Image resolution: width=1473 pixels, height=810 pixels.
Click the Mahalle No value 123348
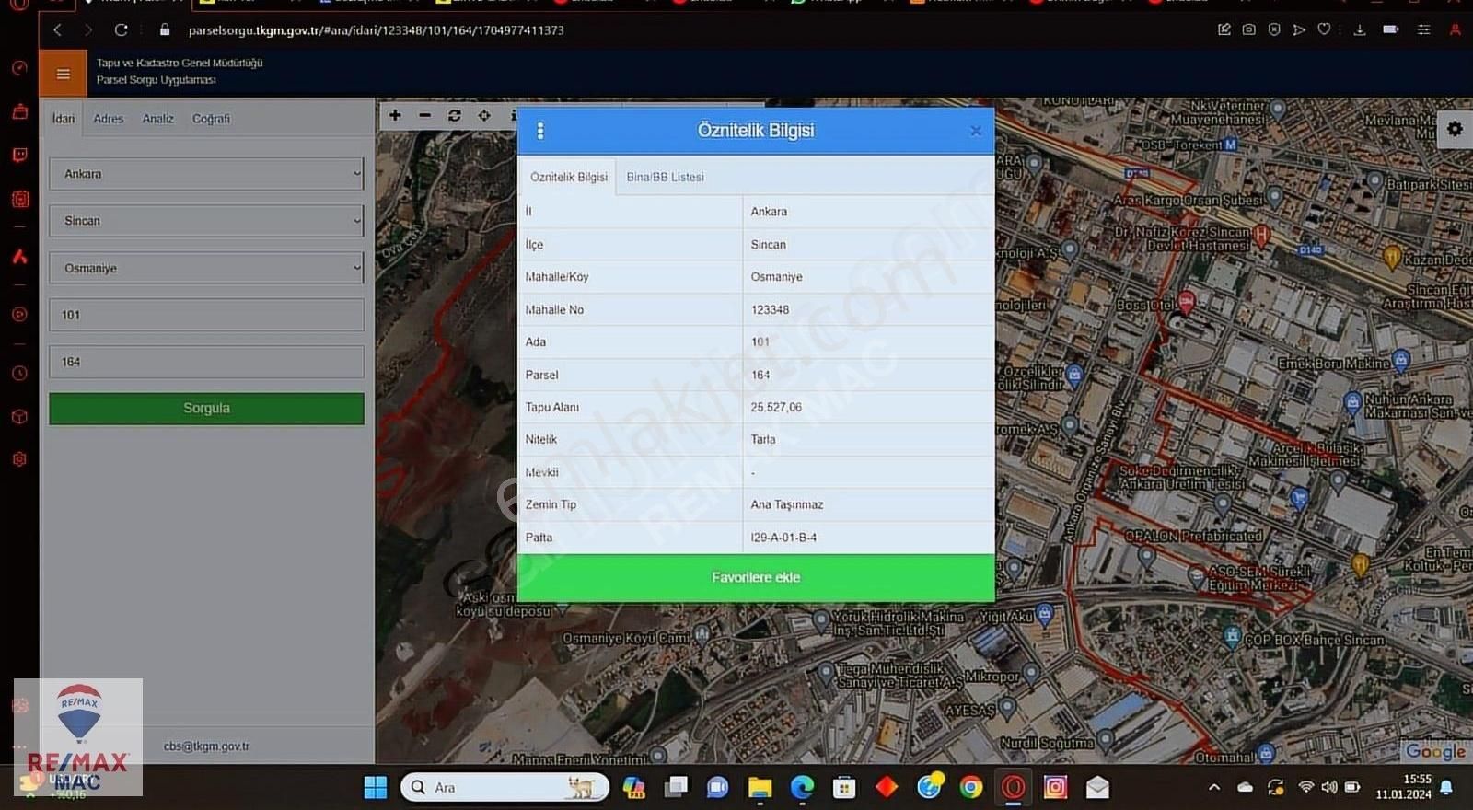[x=770, y=309]
